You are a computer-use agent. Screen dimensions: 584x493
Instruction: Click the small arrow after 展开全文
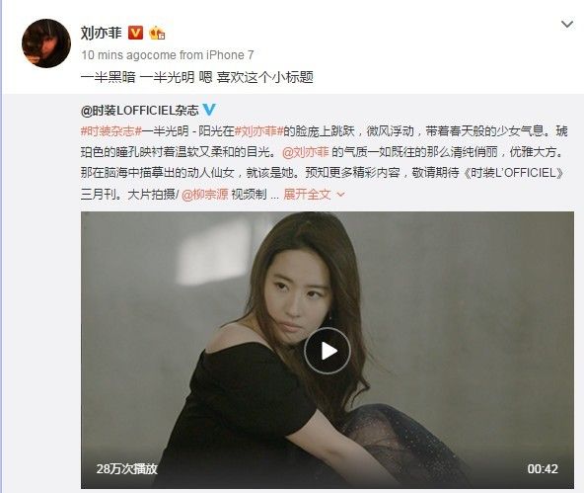point(340,195)
